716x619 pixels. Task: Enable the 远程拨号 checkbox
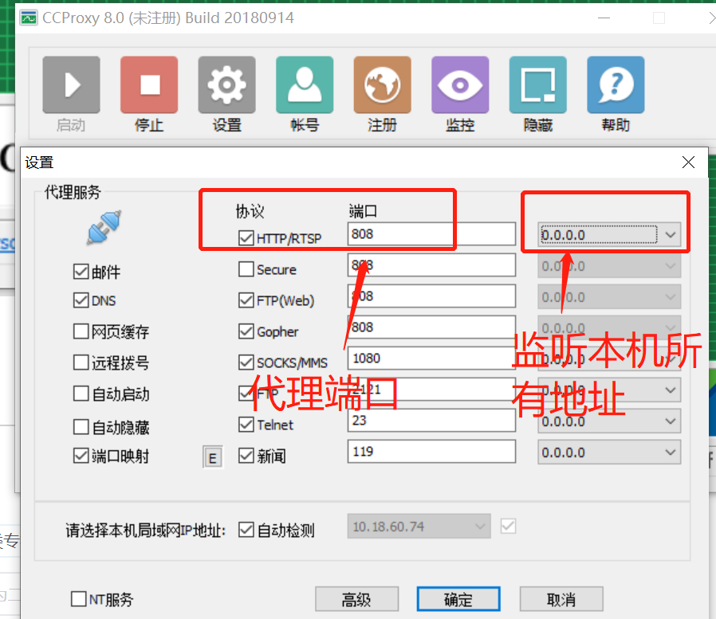coord(81,362)
